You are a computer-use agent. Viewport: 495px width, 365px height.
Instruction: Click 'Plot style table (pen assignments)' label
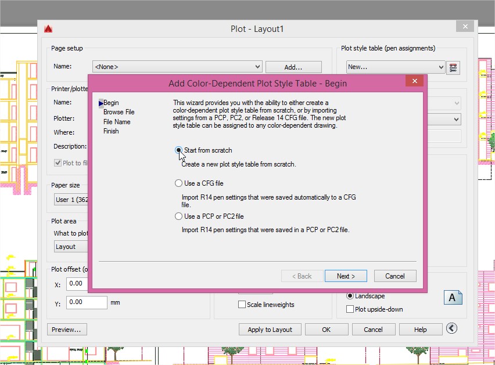click(388, 48)
